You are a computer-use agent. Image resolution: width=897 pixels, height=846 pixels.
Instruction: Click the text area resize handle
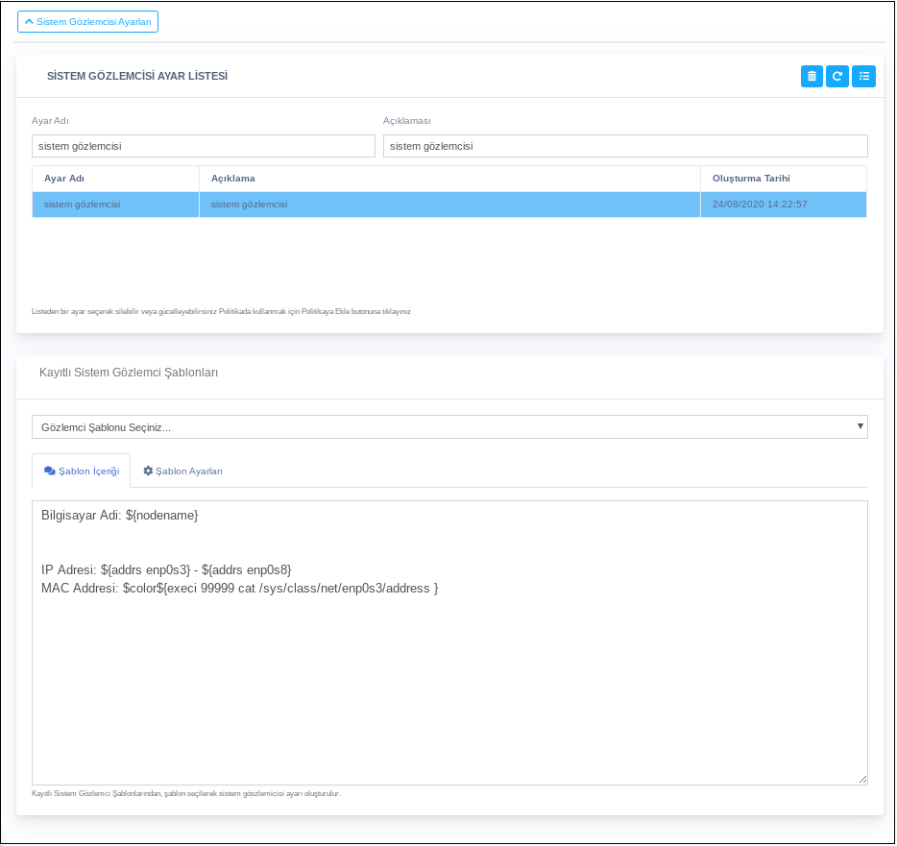click(x=862, y=780)
